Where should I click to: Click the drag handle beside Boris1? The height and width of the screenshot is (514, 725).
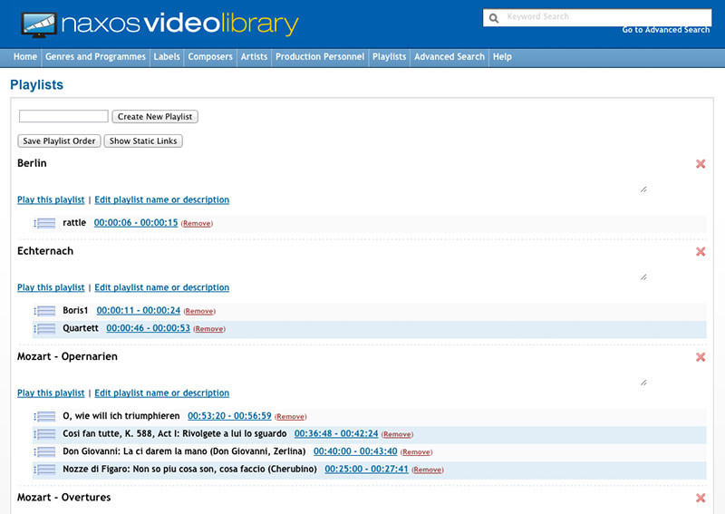coord(44,311)
